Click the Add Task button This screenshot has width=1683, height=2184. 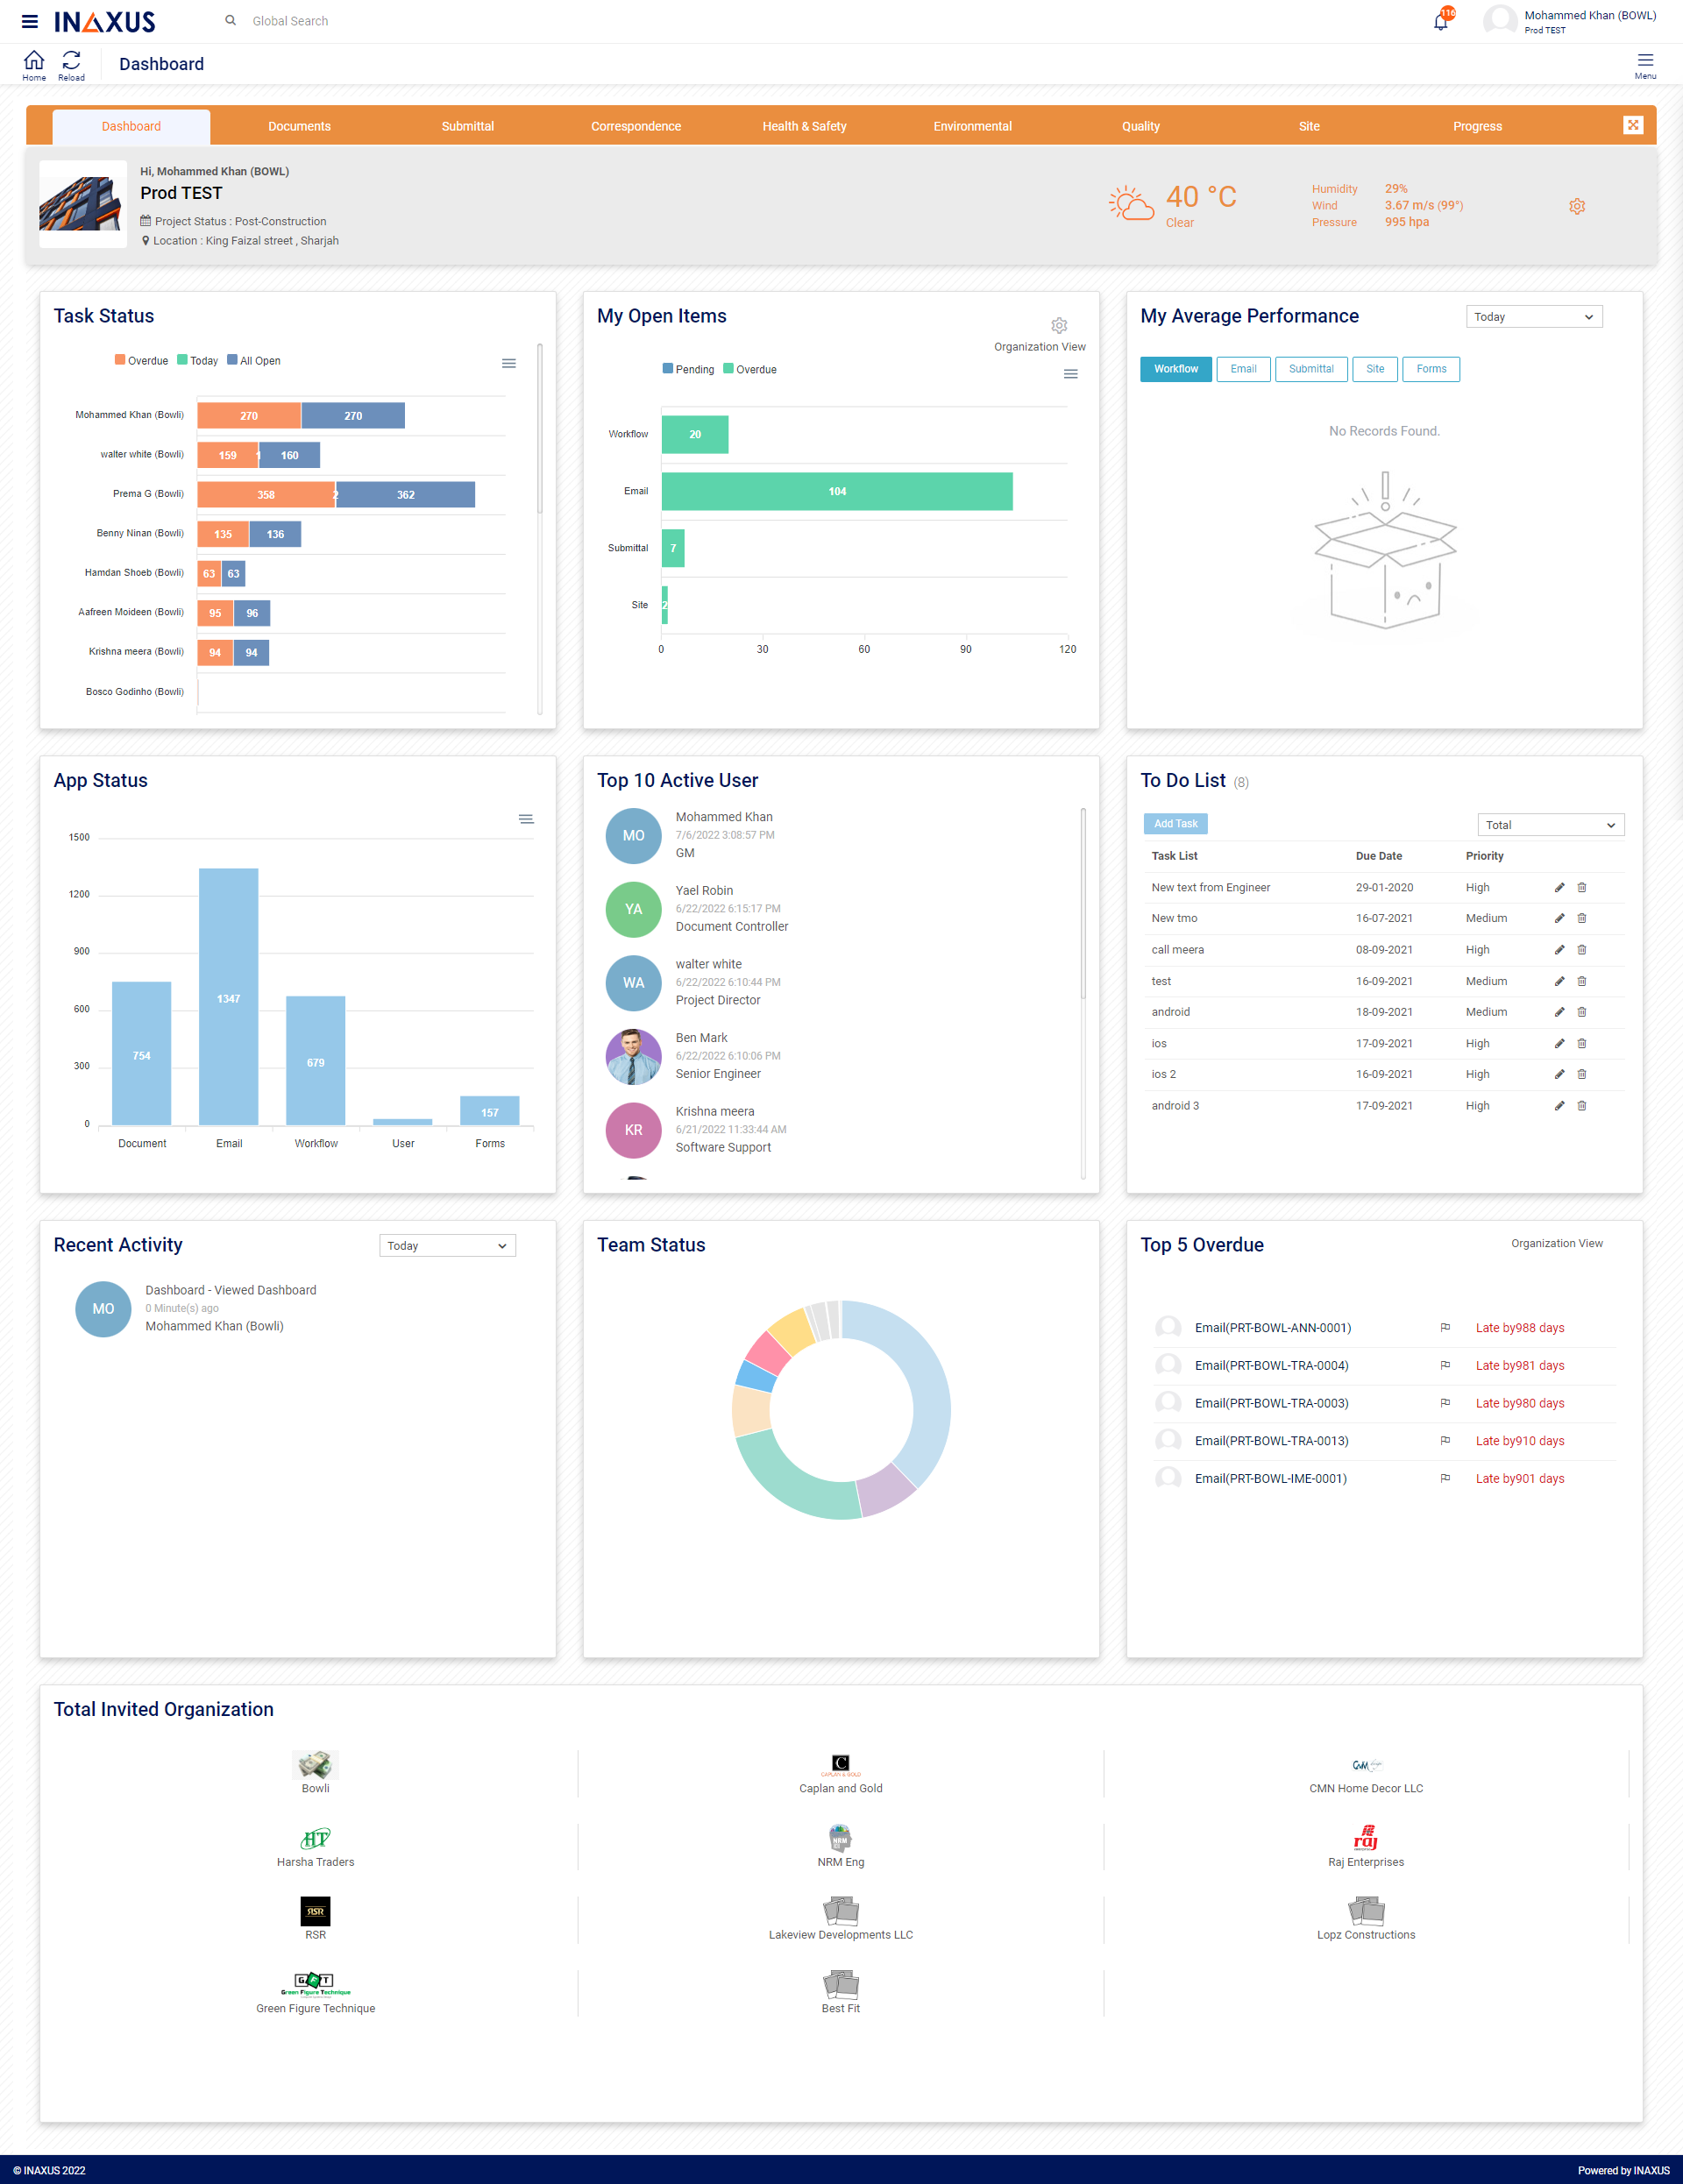1175,824
